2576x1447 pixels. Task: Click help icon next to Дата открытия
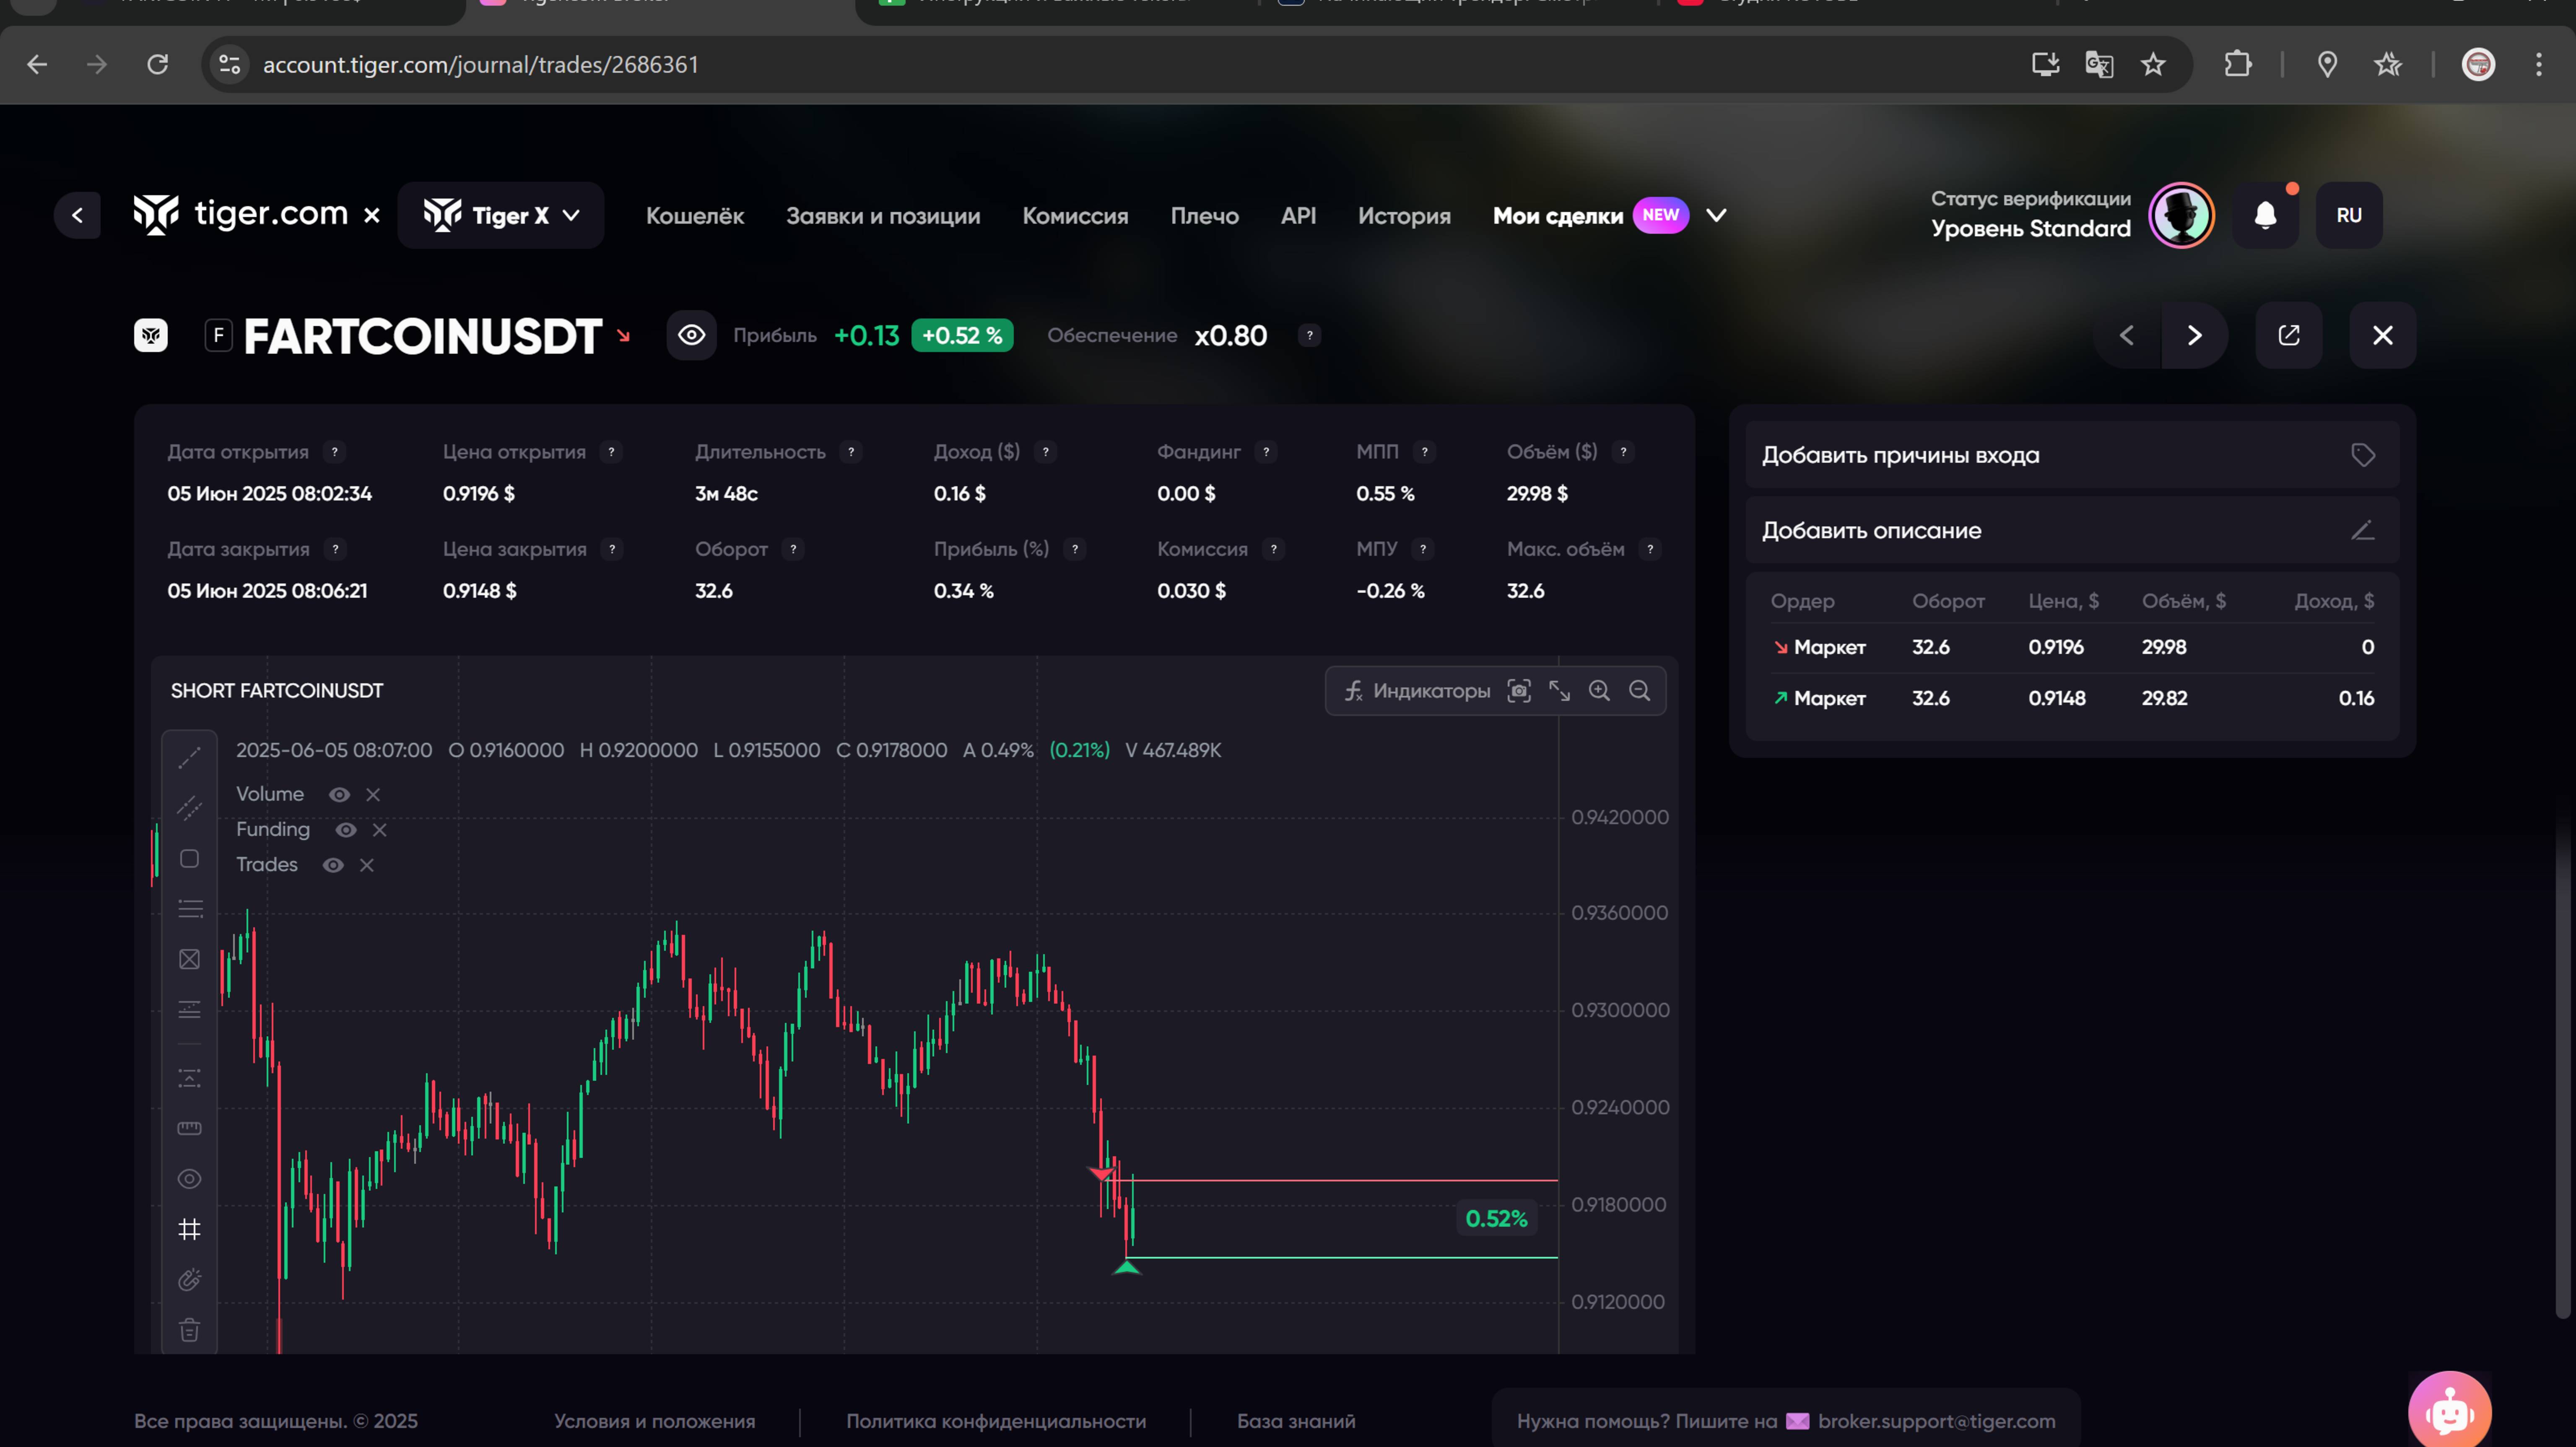[x=335, y=452]
